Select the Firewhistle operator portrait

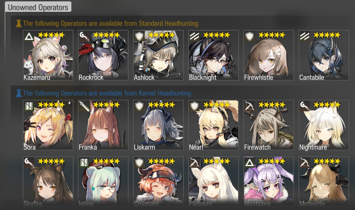tap(269, 55)
